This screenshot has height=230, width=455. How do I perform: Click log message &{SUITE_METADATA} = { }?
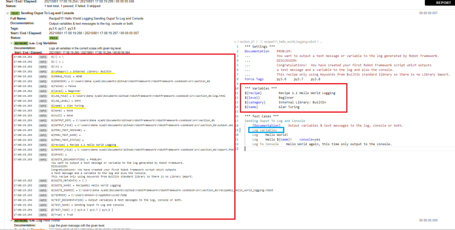(69, 181)
